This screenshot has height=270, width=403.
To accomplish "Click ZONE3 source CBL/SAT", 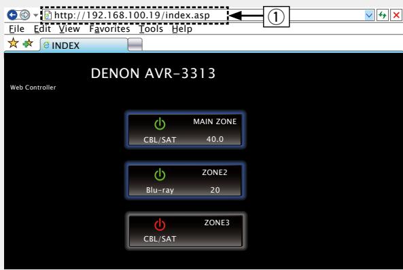I will (x=160, y=239).
